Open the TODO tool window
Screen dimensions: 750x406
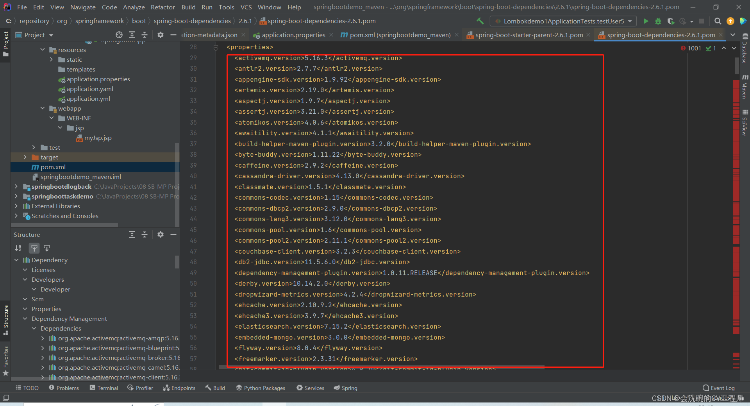[27, 388]
